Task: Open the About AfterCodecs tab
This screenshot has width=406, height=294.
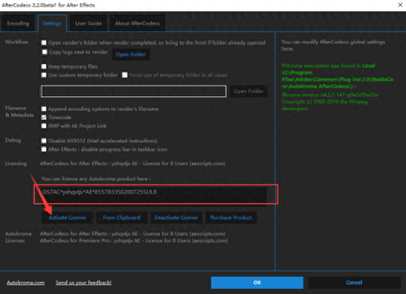Action: [x=137, y=23]
